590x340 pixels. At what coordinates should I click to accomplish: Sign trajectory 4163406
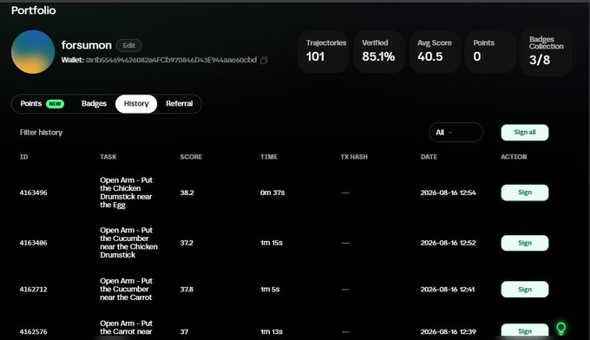click(525, 243)
